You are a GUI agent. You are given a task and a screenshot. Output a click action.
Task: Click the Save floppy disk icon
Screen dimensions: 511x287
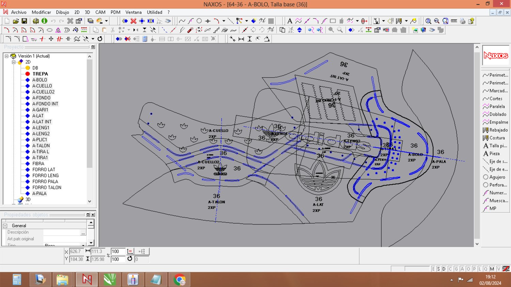[x=24, y=21]
